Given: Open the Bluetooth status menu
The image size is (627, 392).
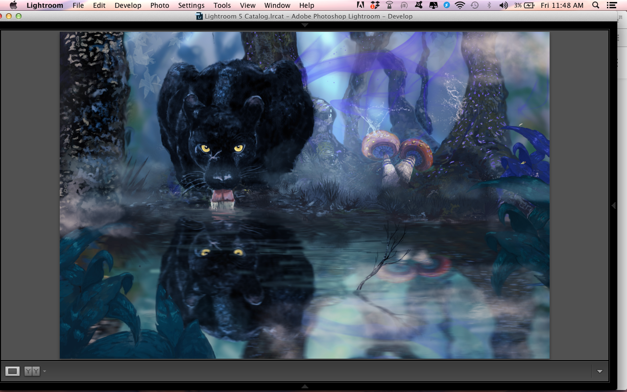Looking at the screenshot, I should (489, 5).
